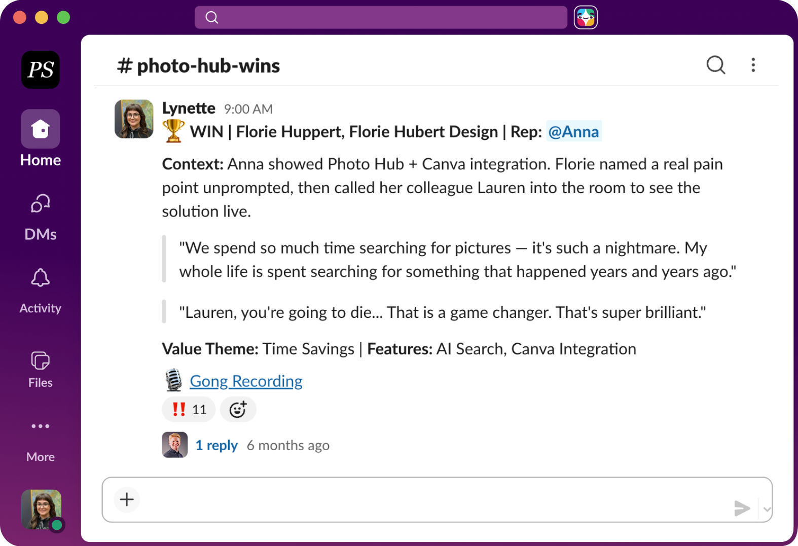Screen dimensions: 798x546
Task: Toggle the double-exclamation reaction with 11
Action: [x=189, y=409]
